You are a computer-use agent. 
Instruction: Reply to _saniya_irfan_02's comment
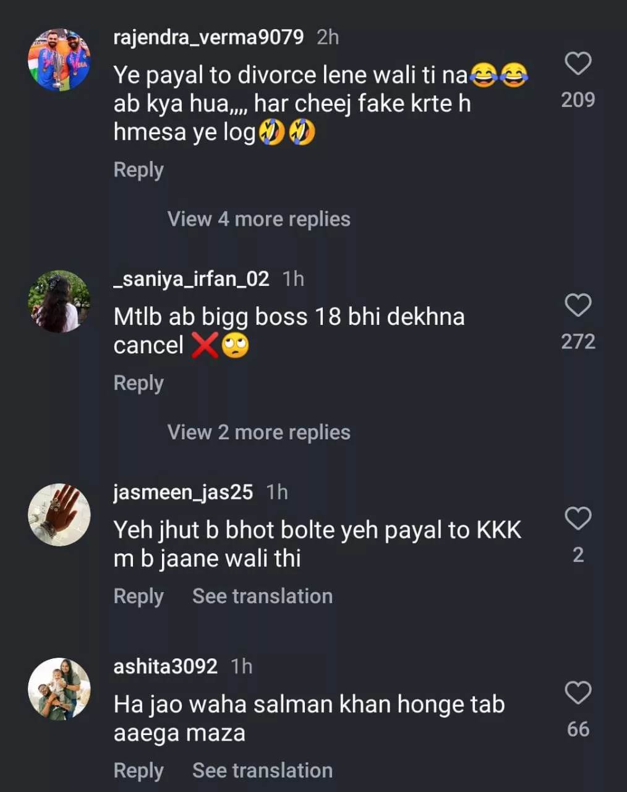(x=139, y=383)
